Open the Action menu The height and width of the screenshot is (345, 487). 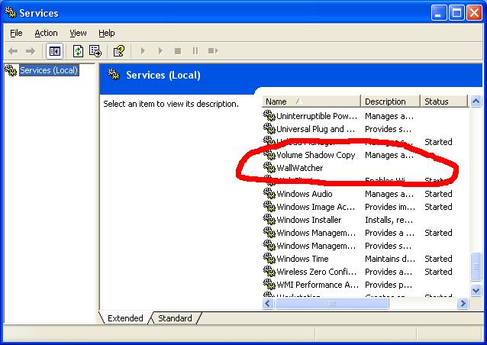(46, 33)
